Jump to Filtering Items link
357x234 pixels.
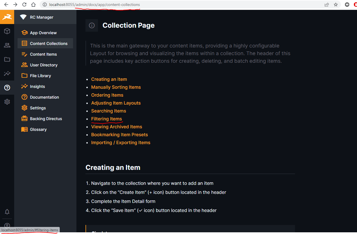click(x=106, y=119)
